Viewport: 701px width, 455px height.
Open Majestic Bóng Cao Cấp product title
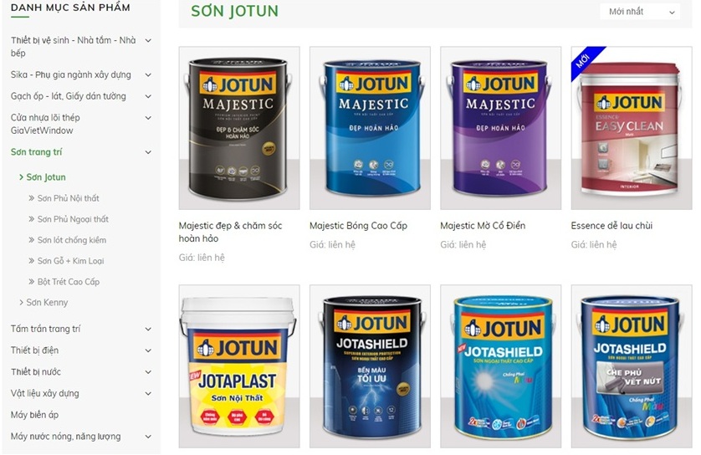[358, 226]
